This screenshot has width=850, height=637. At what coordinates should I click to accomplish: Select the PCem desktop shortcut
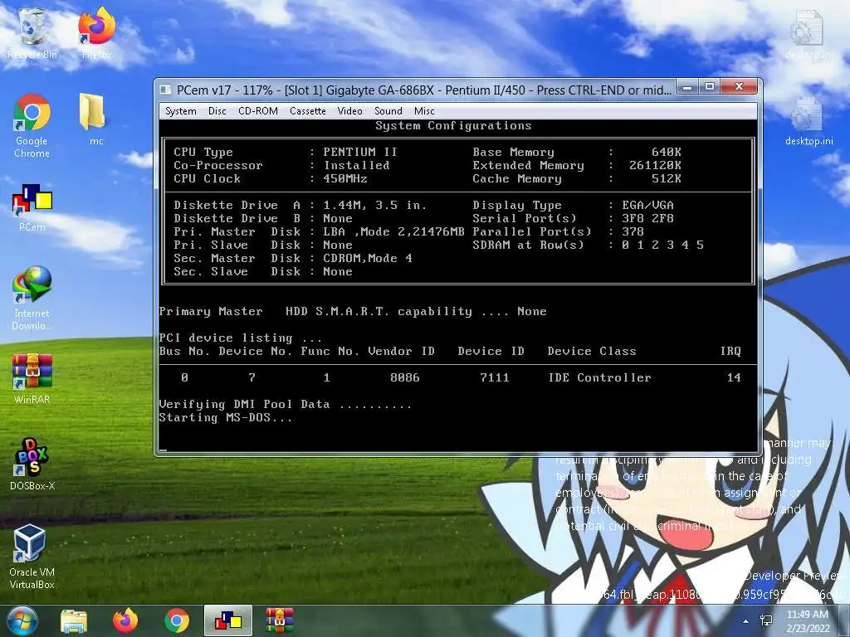pos(32,208)
